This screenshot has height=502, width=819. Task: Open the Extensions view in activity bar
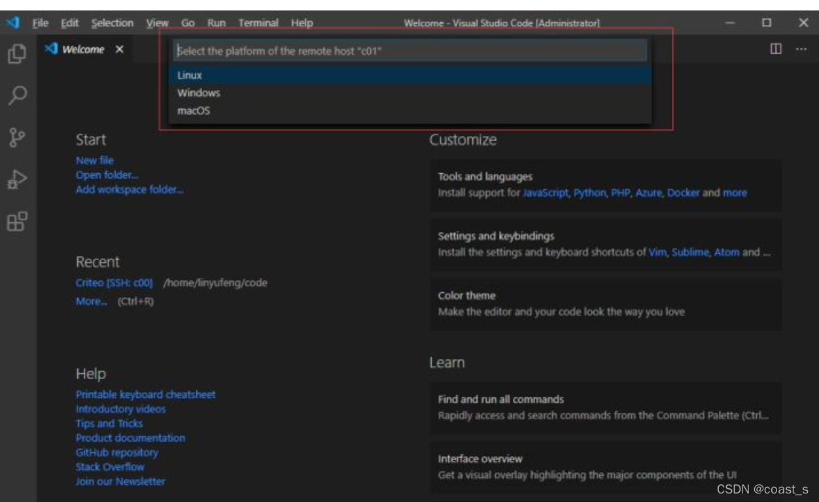tap(17, 222)
